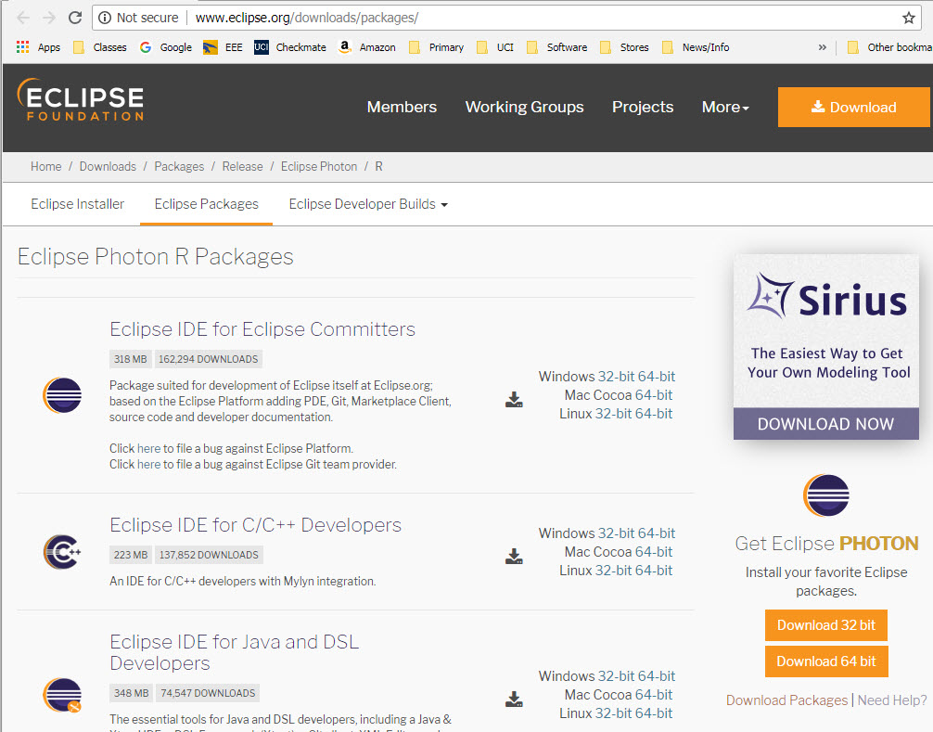Download Java and DSL package Windows 32-bit
The height and width of the screenshot is (732, 933).
[616, 676]
